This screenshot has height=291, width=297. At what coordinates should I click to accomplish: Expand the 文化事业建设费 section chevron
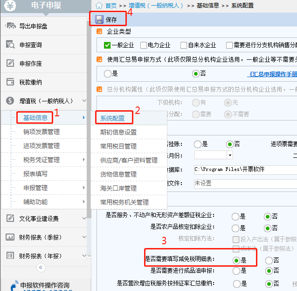click(x=84, y=218)
